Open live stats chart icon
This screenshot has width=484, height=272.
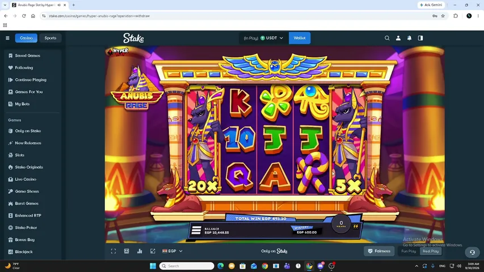[140, 251]
